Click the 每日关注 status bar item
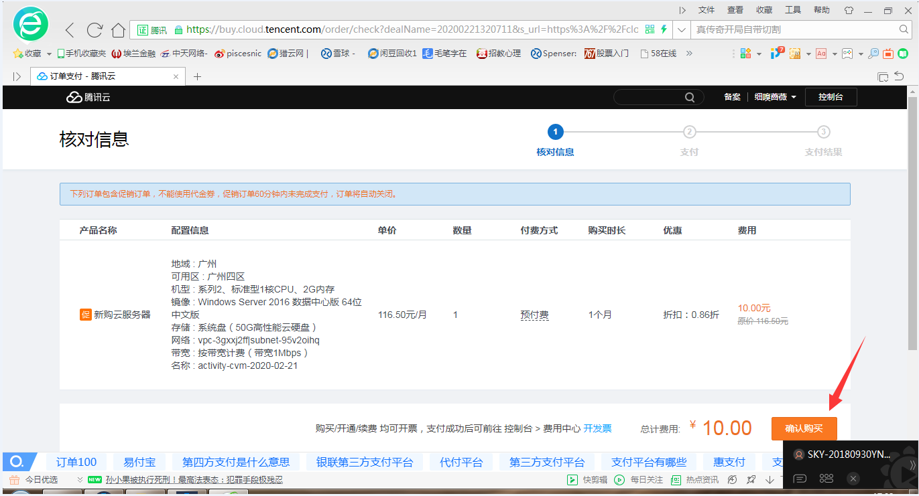 (x=639, y=480)
